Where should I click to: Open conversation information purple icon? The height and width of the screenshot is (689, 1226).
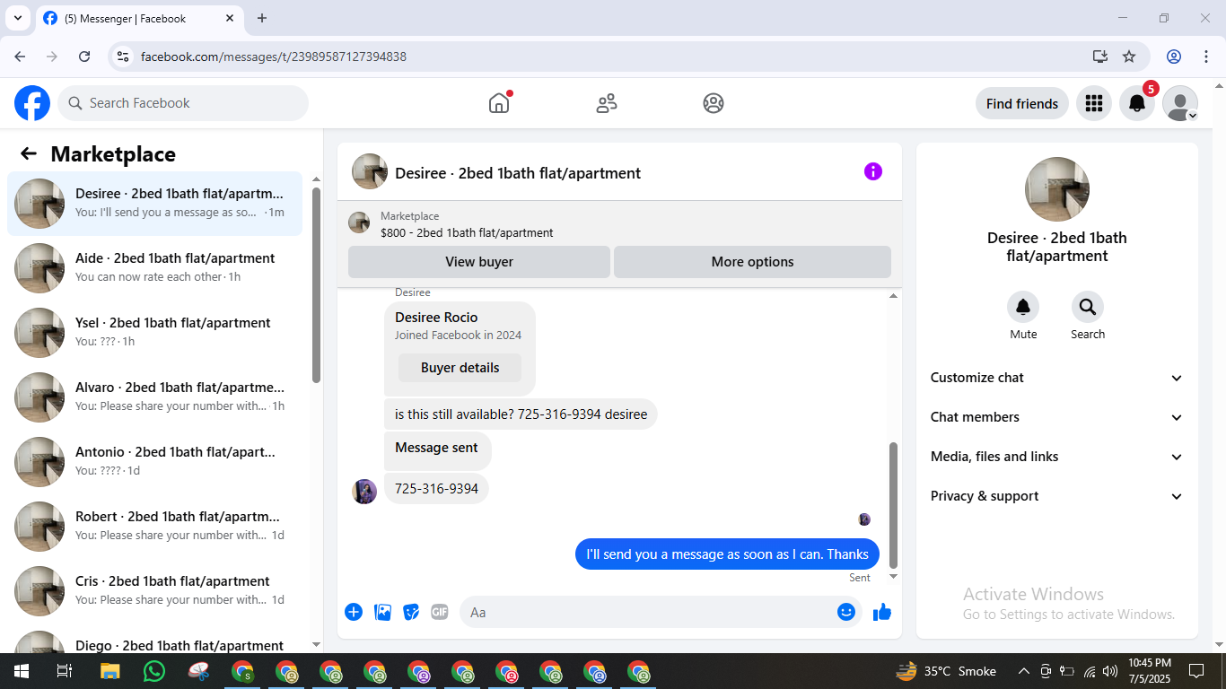tap(873, 171)
